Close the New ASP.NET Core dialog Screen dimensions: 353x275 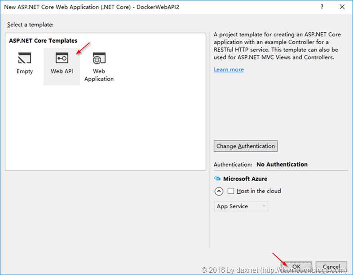[x=342, y=7]
